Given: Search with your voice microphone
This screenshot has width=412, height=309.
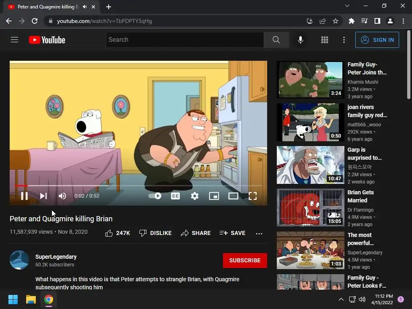Looking at the screenshot, I should [x=300, y=40].
